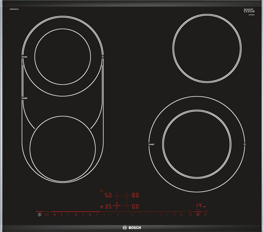The image size is (263, 232).
Task: Select the front-left zone cross showing 3.5
Action: (x=117, y=206)
